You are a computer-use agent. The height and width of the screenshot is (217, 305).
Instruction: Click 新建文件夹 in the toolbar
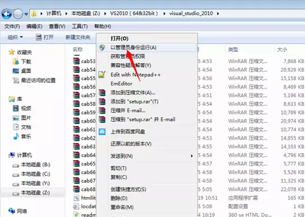(78, 37)
